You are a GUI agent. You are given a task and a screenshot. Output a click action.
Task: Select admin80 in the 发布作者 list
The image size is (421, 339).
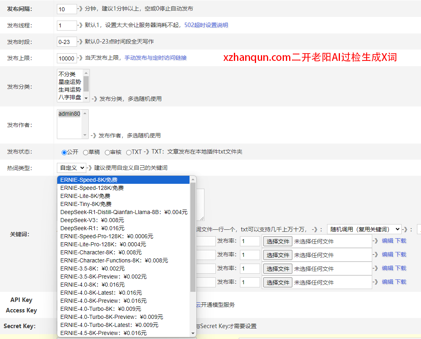[x=69, y=114]
